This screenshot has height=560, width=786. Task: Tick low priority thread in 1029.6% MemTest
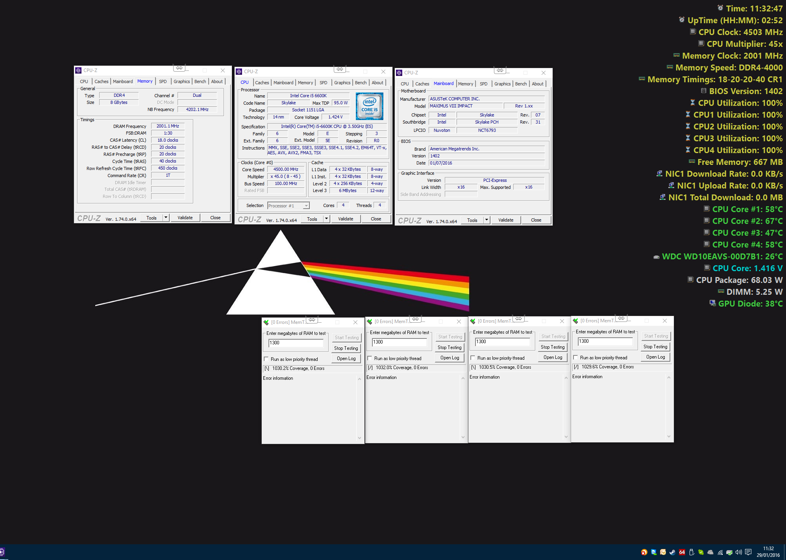coord(575,358)
